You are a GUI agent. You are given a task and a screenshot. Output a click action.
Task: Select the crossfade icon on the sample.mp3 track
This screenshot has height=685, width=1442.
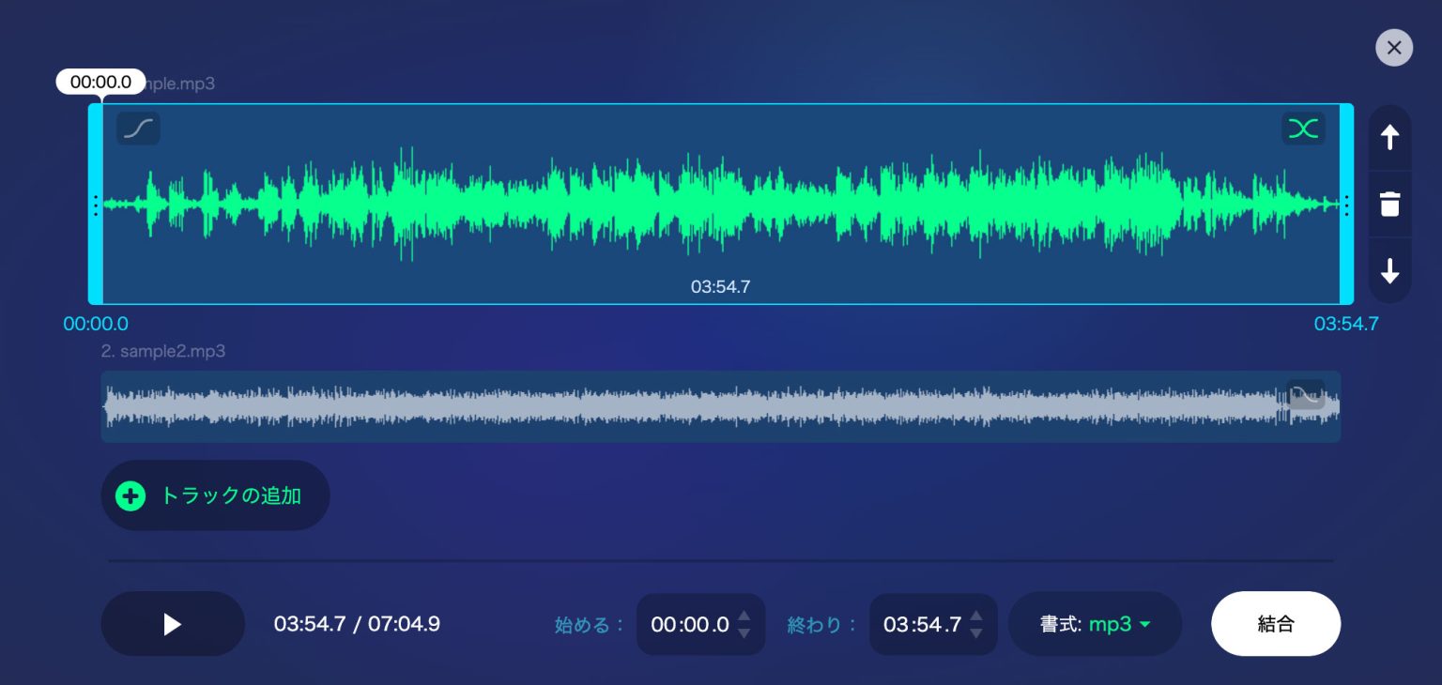coord(1304,129)
